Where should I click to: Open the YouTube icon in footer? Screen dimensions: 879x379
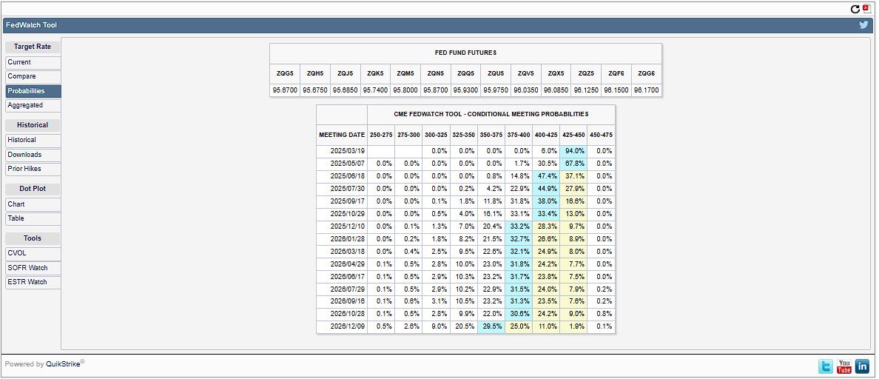pos(843,366)
